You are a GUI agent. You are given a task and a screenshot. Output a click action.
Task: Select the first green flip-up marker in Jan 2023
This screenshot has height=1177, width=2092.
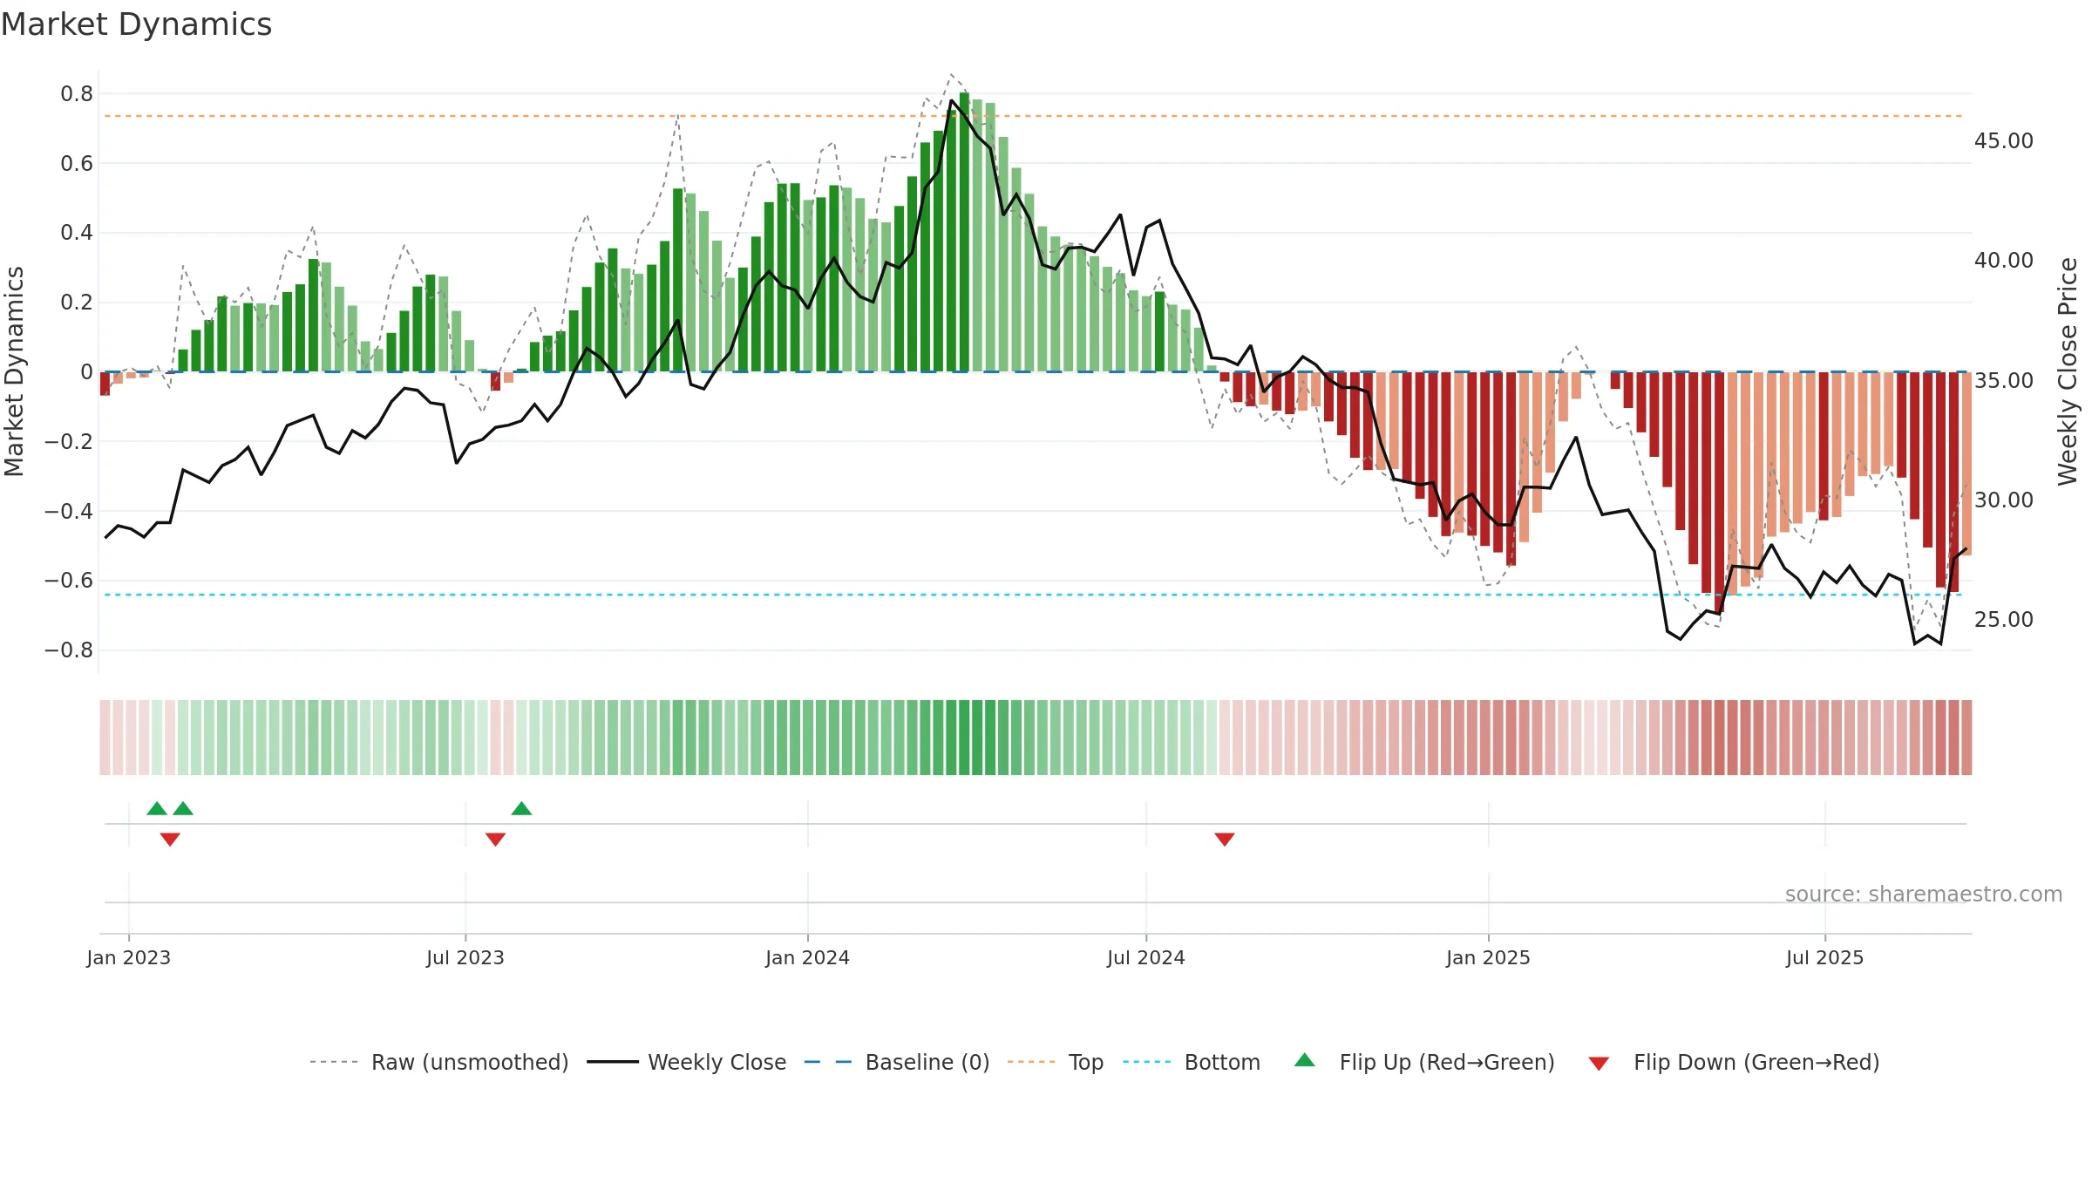[x=157, y=808]
